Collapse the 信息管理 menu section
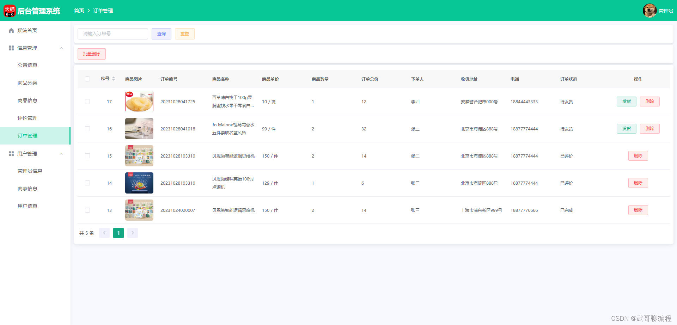Image resolution: width=677 pixels, height=325 pixels. click(61, 48)
